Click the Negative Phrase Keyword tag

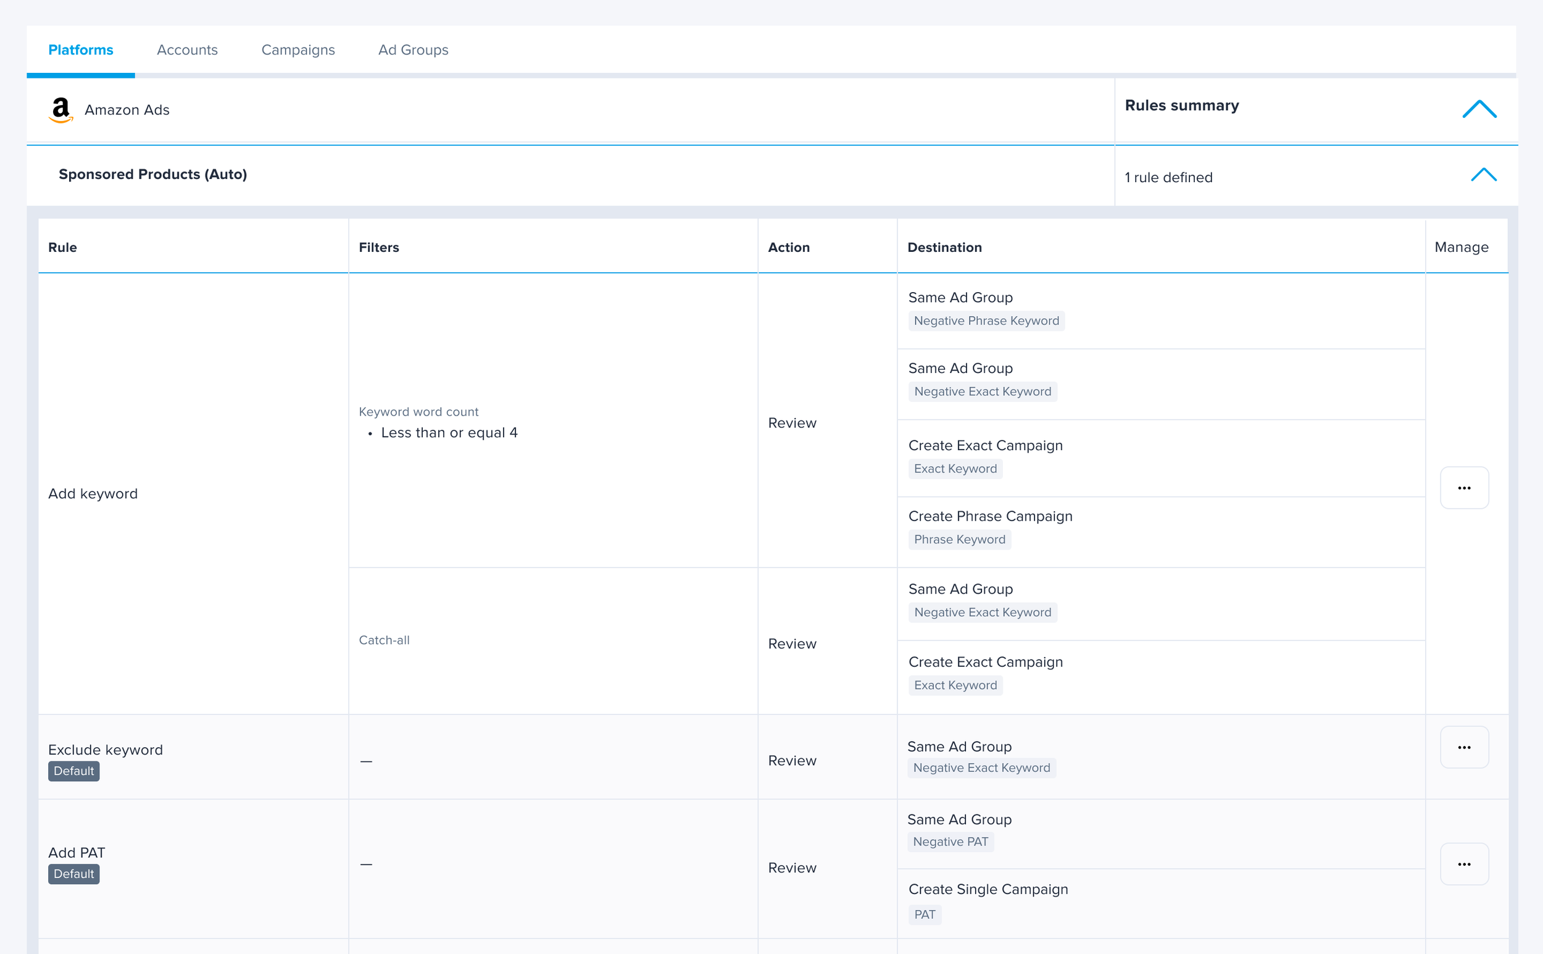(x=986, y=320)
